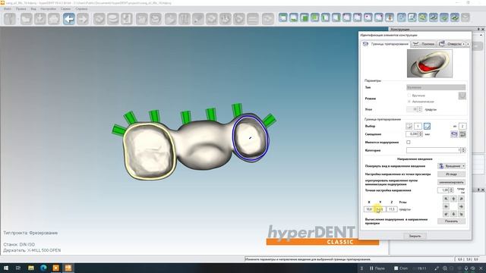Click the down-left diagonal direction arrow
Screen dimensions: 486x273
[x=446, y=214]
